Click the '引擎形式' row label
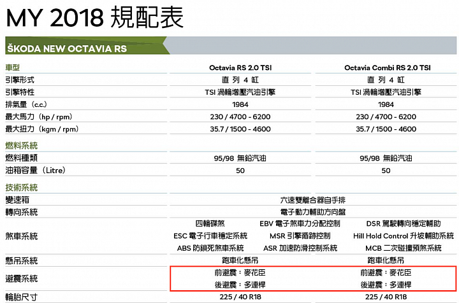 point(20,80)
